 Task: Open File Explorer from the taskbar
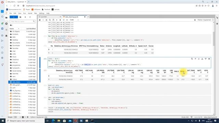(59, 121)
